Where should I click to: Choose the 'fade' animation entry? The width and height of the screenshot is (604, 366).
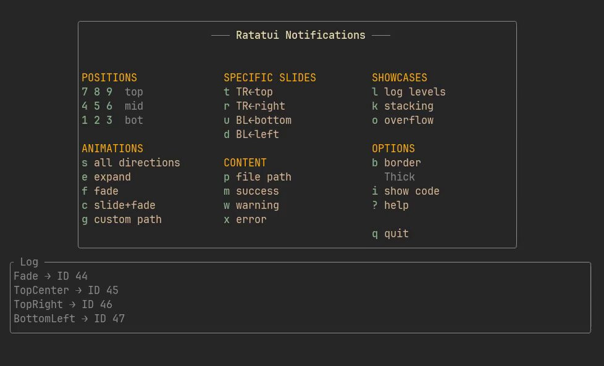106,192
